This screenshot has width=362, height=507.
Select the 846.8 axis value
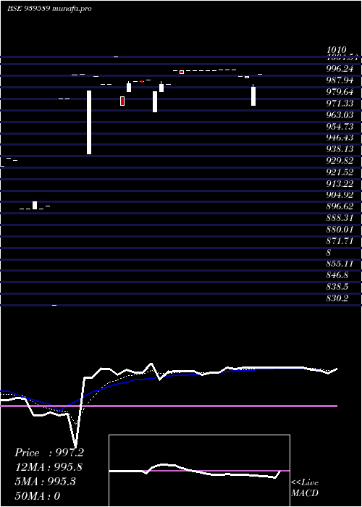[337, 275]
